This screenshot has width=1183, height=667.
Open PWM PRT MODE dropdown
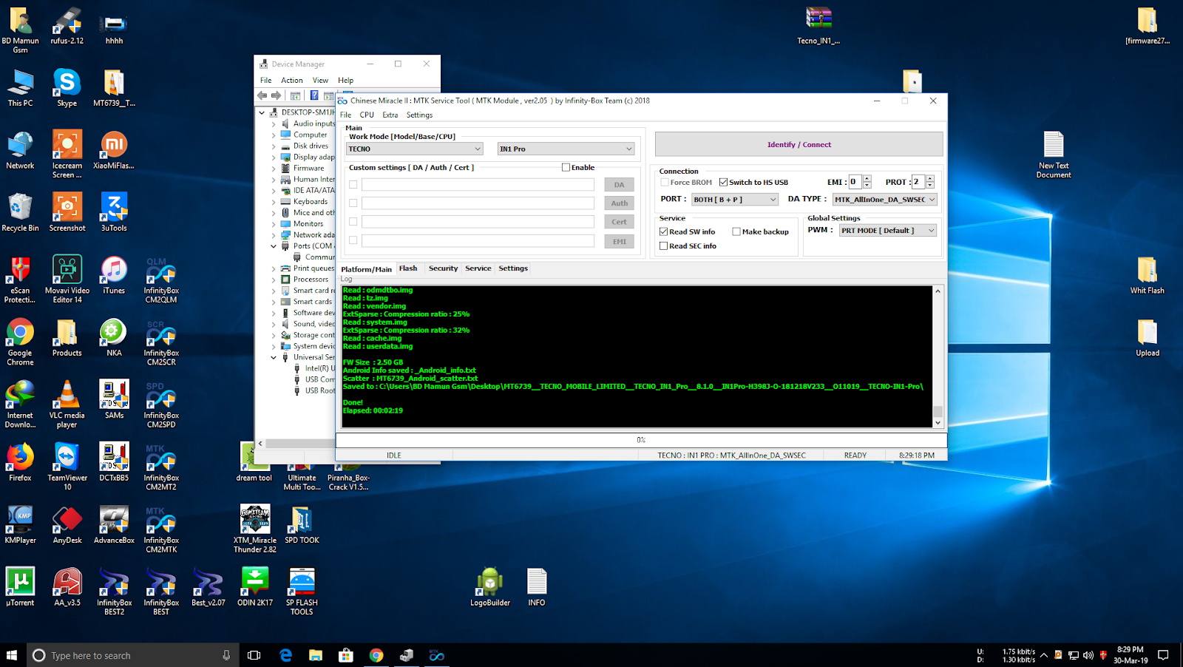coord(888,231)
